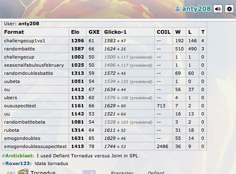Select the challengecup1vs1 format row

(104, 41)
